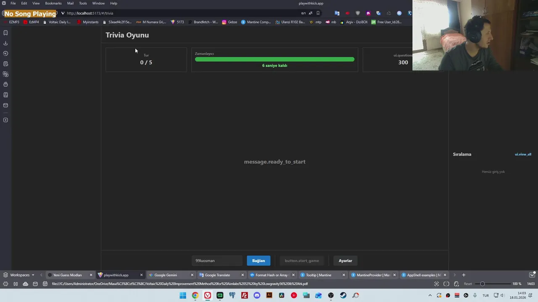Bookmark this page from address bar
The height and width of the screenshot is (302, 538).
click(318, 13)
